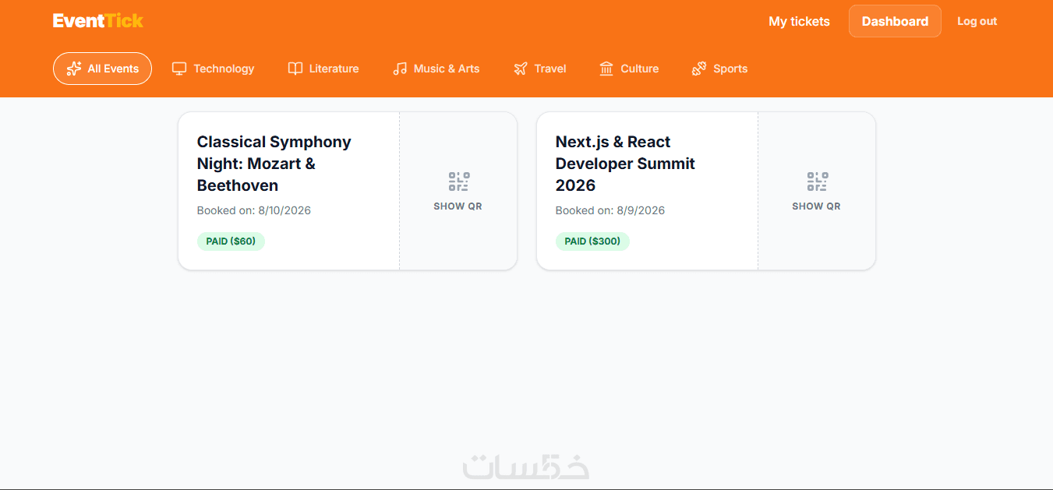Click the PAID ($60) badge
1053x490 pixels.
tap(231, 241)
